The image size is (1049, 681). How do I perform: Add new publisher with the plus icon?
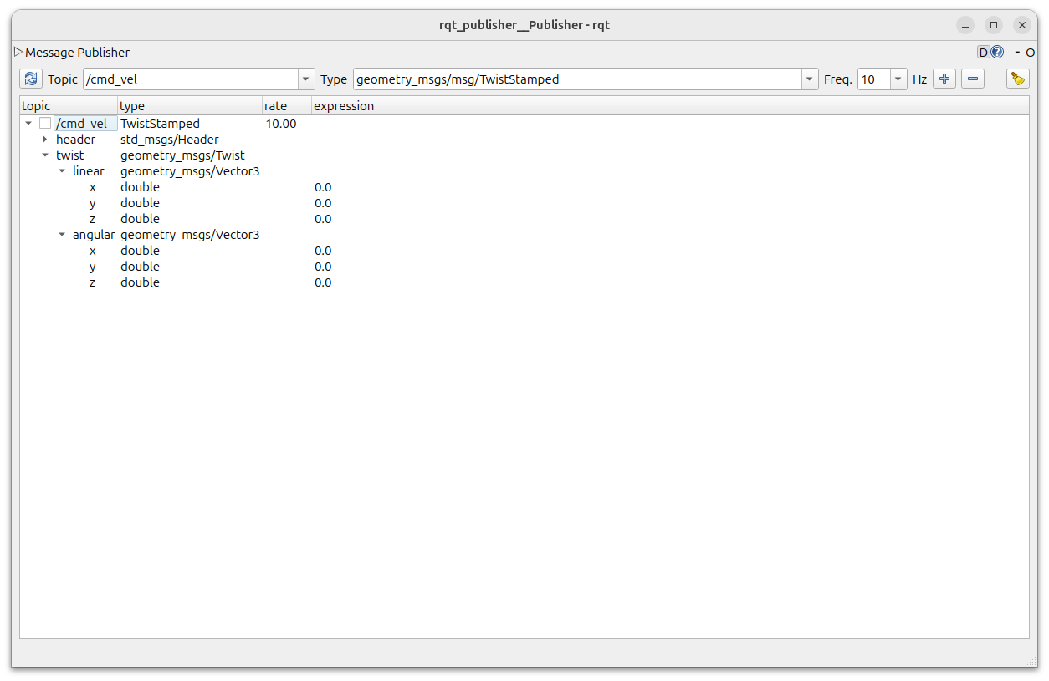click(944, 79)
